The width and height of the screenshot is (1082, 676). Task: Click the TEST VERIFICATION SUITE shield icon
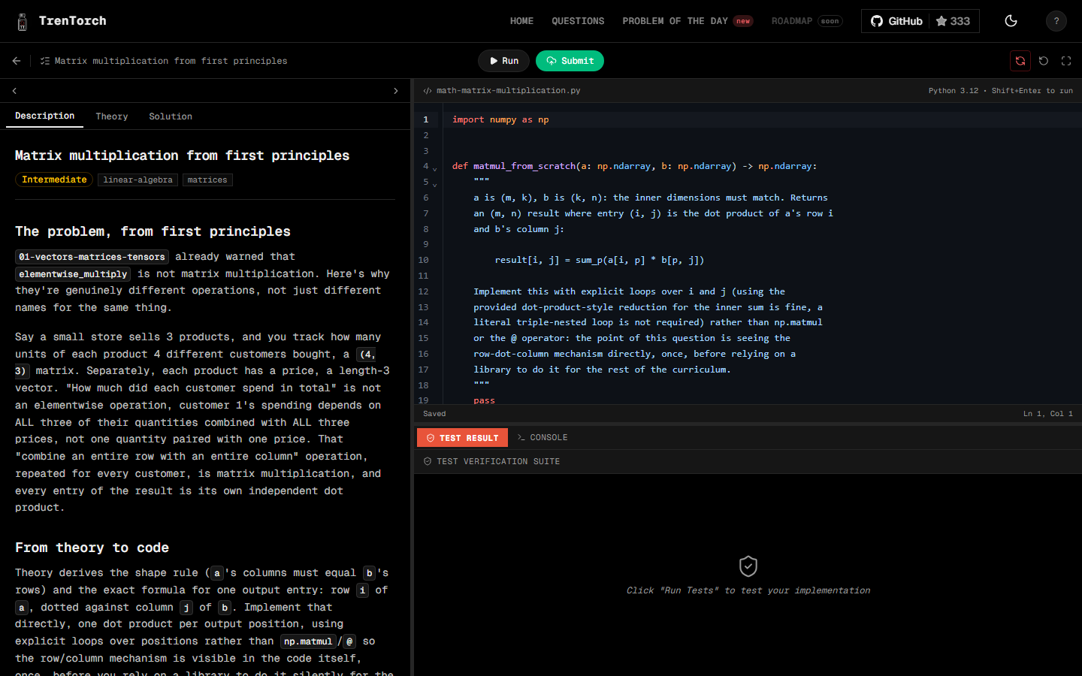[x=428, y=462]
